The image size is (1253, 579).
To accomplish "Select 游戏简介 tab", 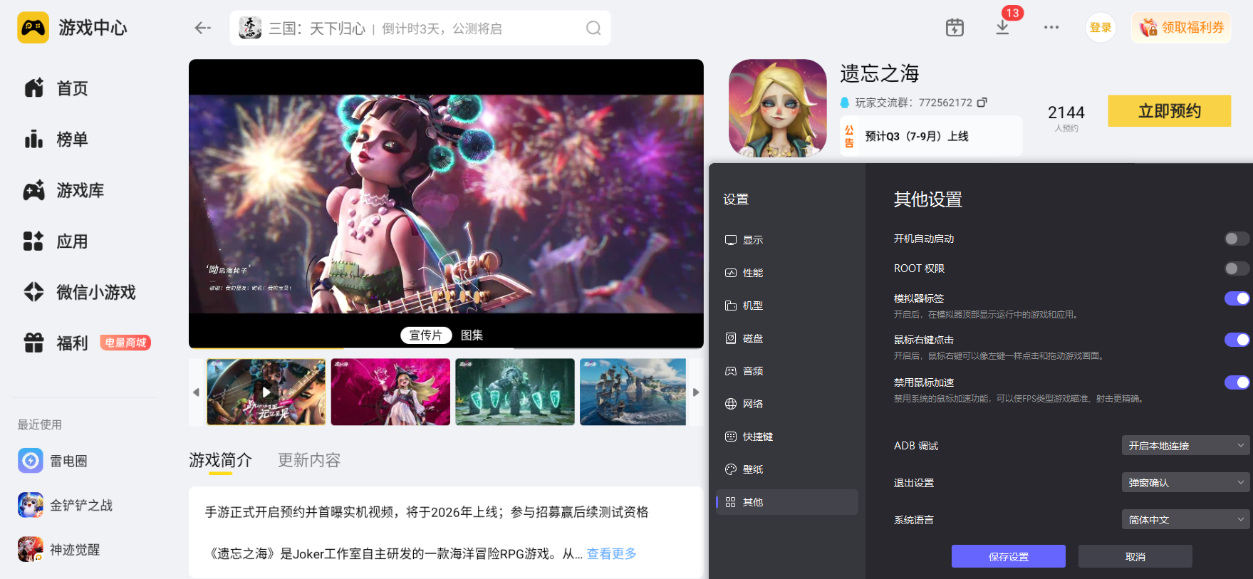I will [x=220, y=460].
